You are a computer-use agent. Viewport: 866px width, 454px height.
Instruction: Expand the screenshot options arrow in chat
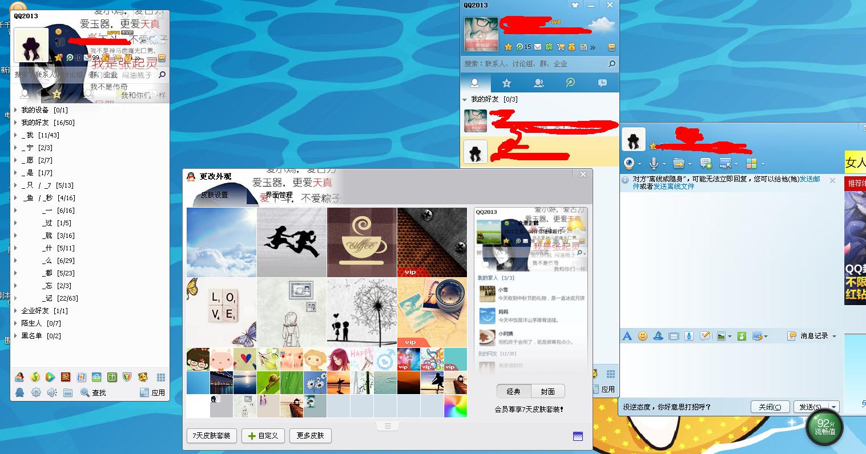click(766, 337)
